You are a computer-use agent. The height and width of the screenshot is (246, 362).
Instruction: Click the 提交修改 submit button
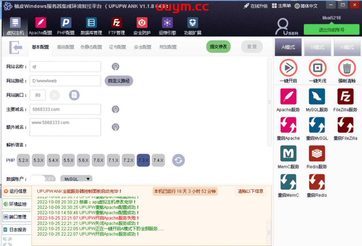coord(218,47)
